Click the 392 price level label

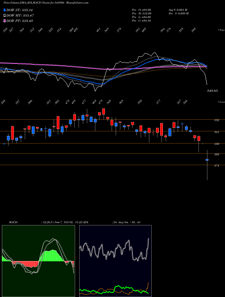(216, 120)
